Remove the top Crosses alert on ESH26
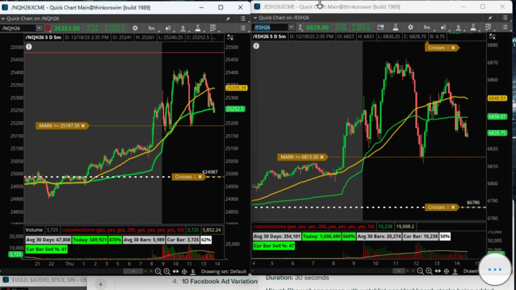 point(453,48)
